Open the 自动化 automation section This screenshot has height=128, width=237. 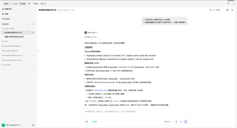6,19
